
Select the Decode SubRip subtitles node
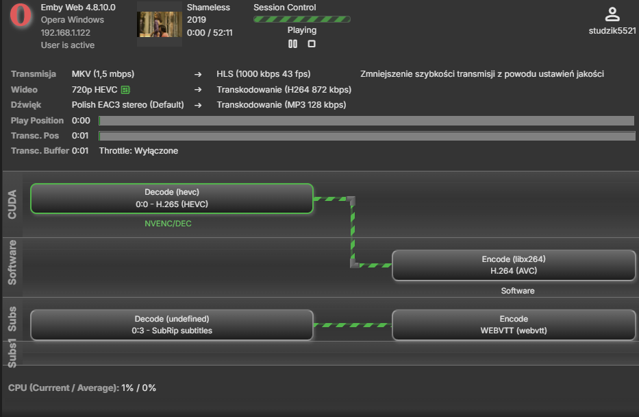(171, 324)
